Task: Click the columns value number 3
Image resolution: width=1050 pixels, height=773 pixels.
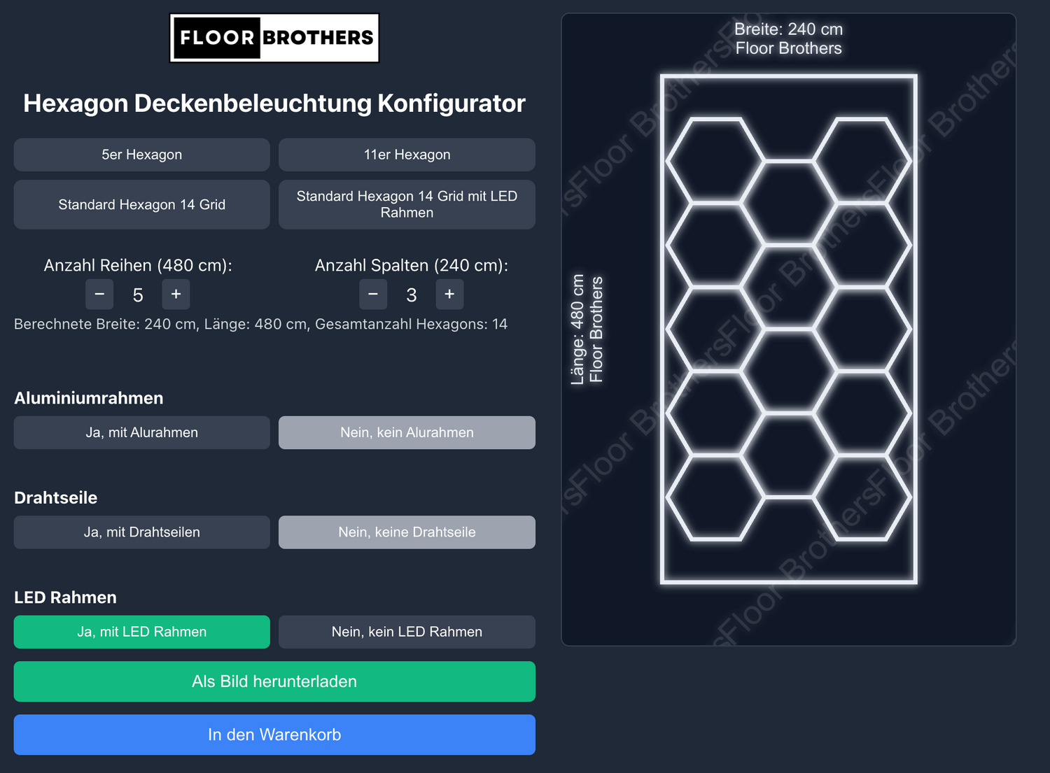Action: (412, 295)
